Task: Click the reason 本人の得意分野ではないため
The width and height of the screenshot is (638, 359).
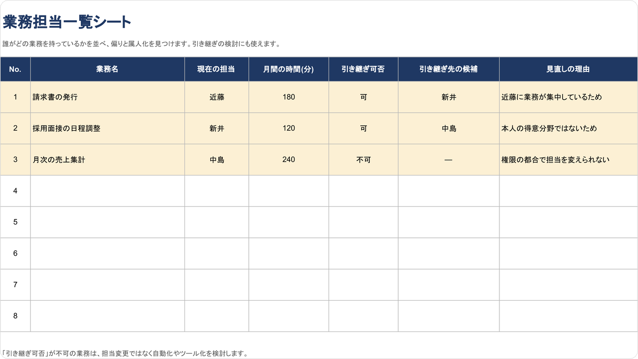Action: point(568,129)
